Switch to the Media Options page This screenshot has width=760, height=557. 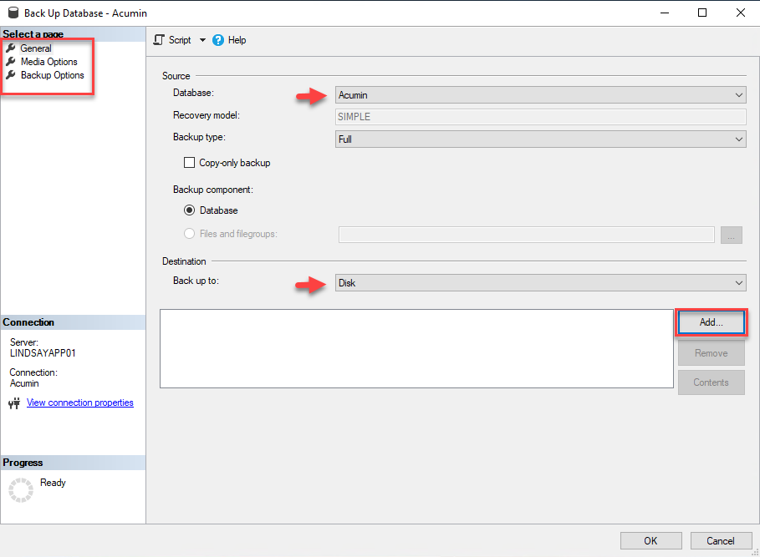pyautogui.click(x=49, y=62)
